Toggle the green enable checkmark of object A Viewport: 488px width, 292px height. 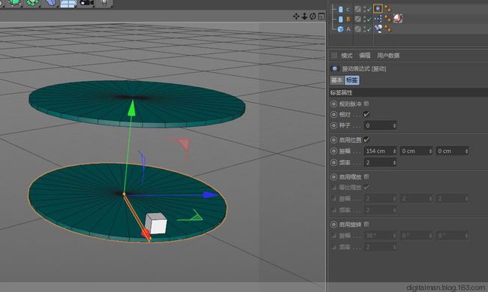tap(369, 29)
